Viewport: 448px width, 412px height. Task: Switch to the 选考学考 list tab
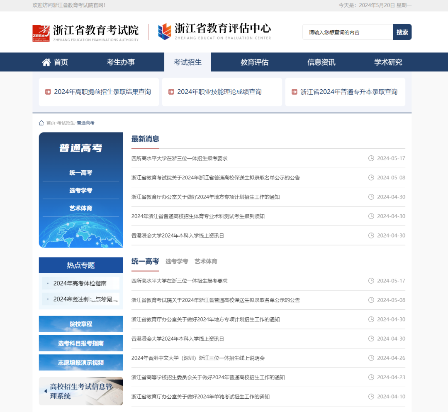point(177,261)
